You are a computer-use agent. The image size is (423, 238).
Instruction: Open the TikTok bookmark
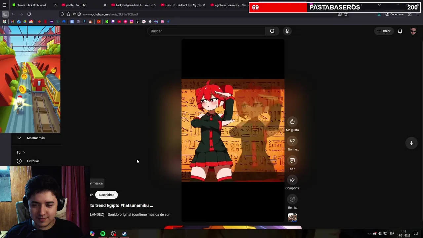[137, 21]
